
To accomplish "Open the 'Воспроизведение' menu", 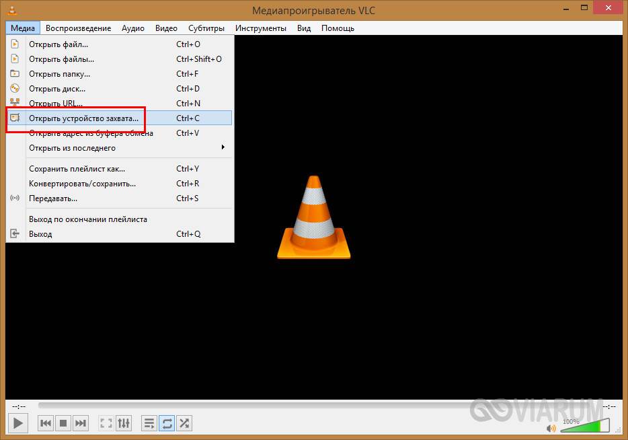I will [78, 28].
